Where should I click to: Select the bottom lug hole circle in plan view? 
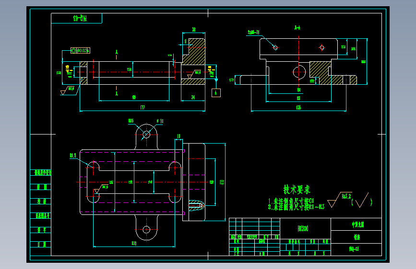point(146,230)
